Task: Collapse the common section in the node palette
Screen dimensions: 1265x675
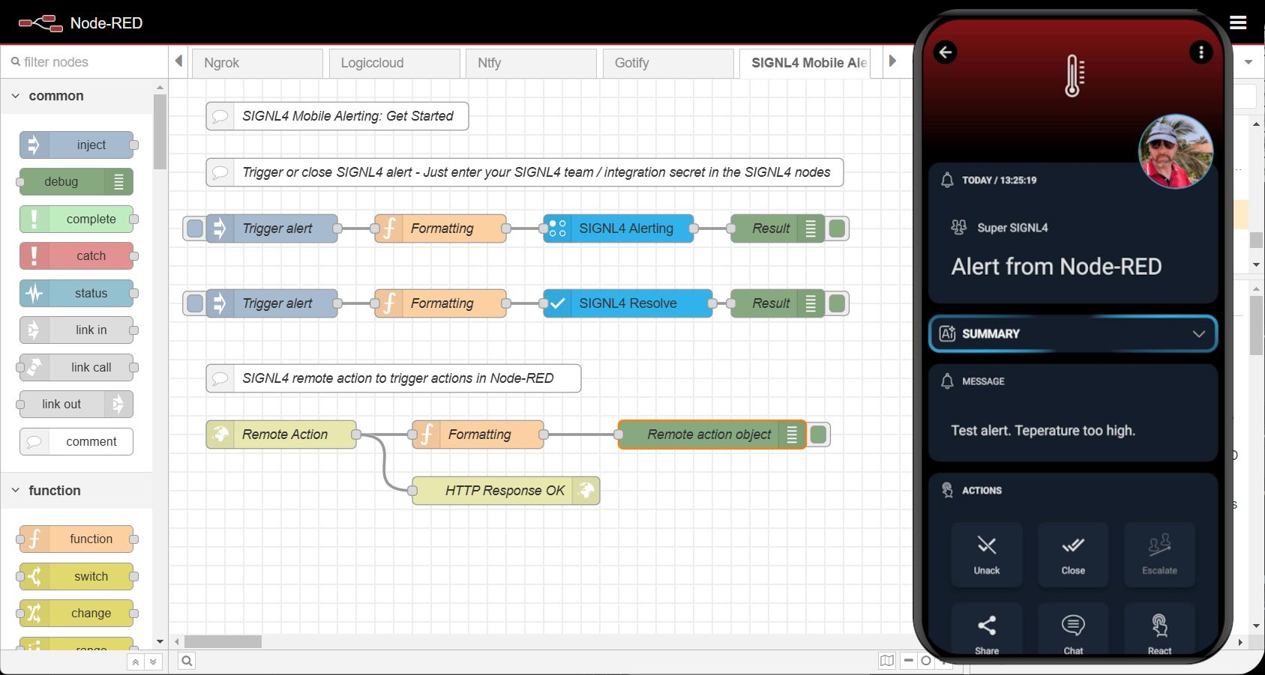Action: click(15, 96)
